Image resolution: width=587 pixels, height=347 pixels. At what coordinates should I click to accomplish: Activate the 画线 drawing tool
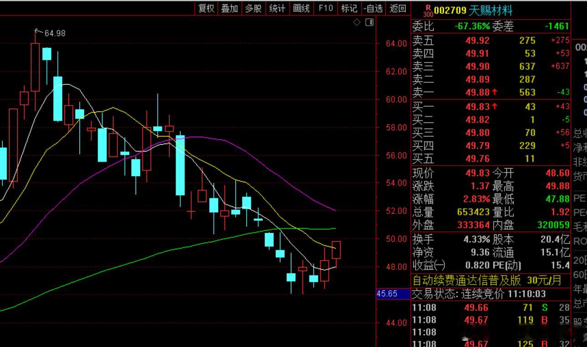301,8
